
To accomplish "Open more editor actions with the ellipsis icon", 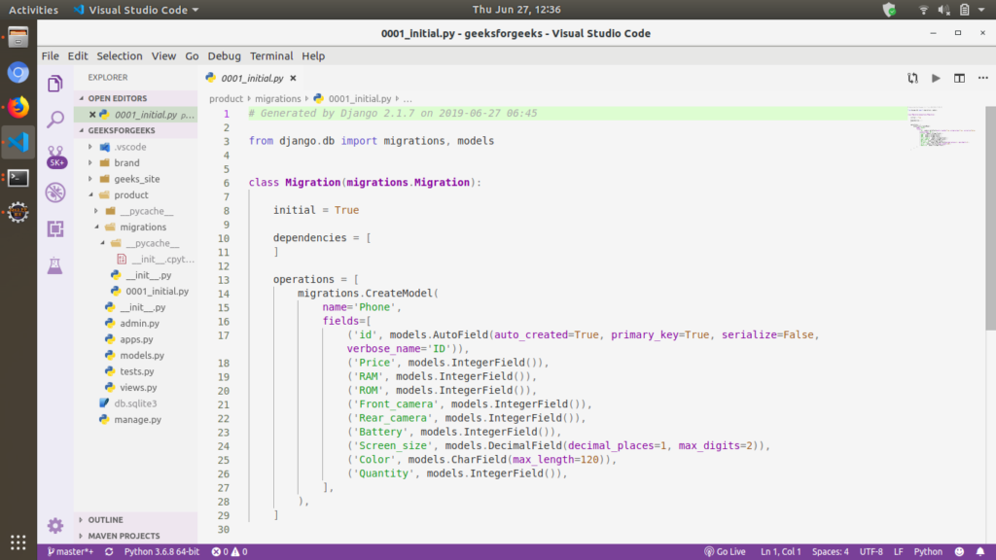I will (981, 77).
